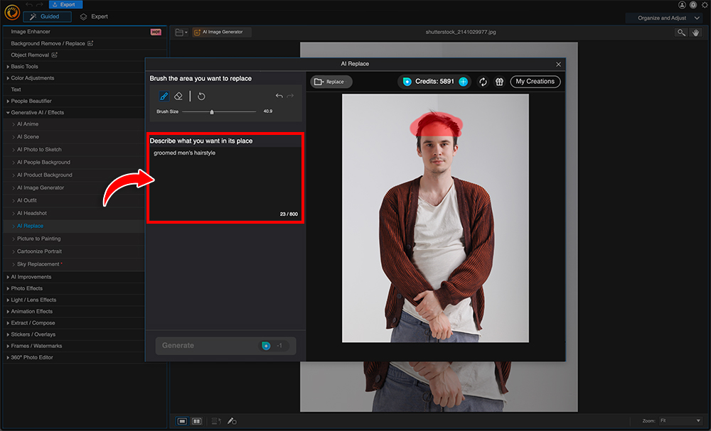Open My Creations

[x=535, y=82]
